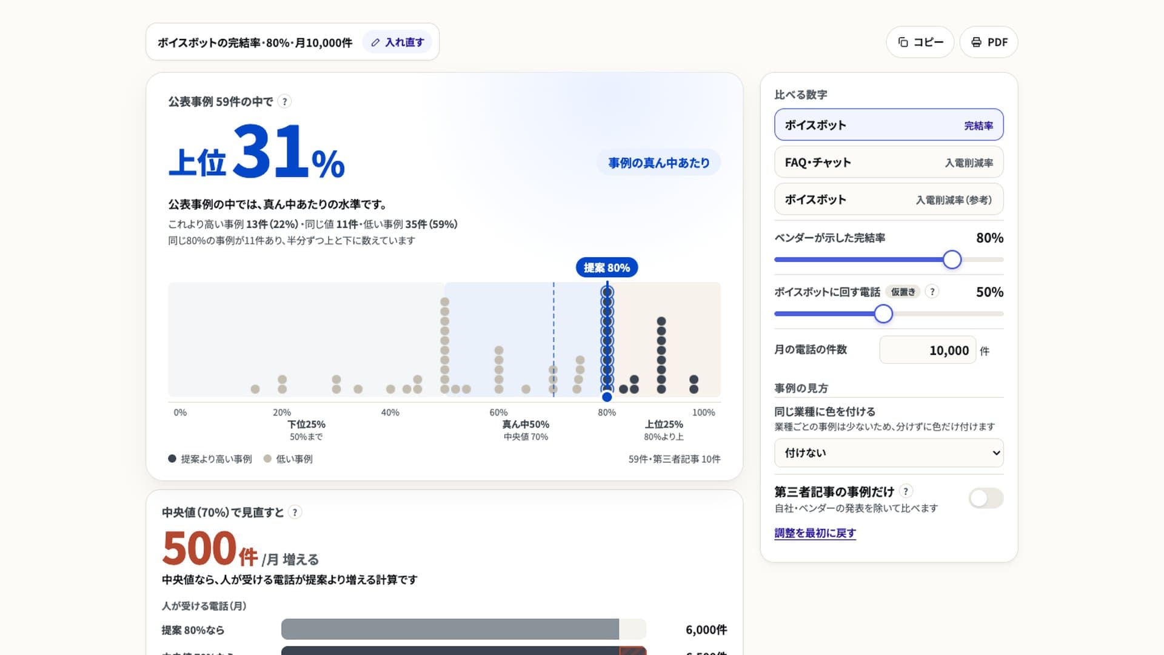Open the 同じ業種に色を付ける dropdown

tap(889, 453)
